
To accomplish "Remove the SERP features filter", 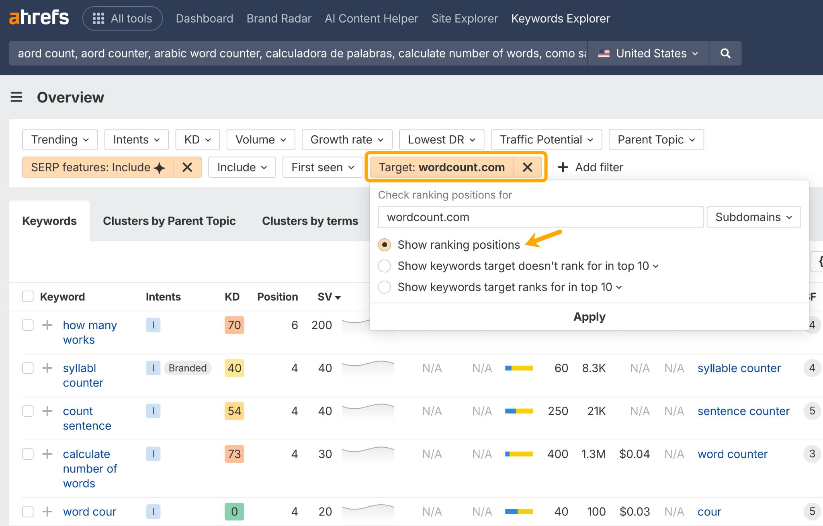I will tap(187, 167).
